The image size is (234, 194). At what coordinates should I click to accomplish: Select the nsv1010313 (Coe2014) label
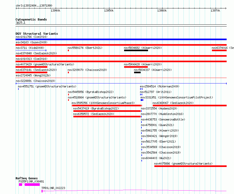coord(32,59)
